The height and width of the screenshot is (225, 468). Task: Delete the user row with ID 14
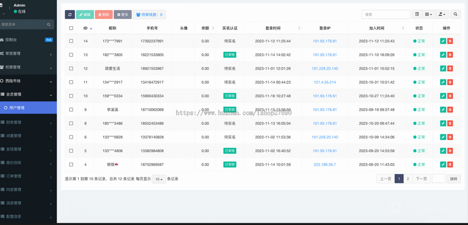450,41
